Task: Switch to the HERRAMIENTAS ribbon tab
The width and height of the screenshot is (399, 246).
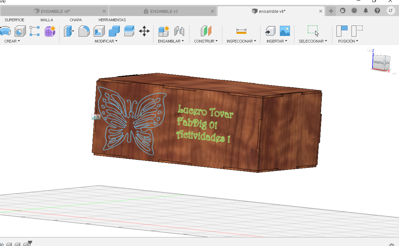Action: [112, 20]
